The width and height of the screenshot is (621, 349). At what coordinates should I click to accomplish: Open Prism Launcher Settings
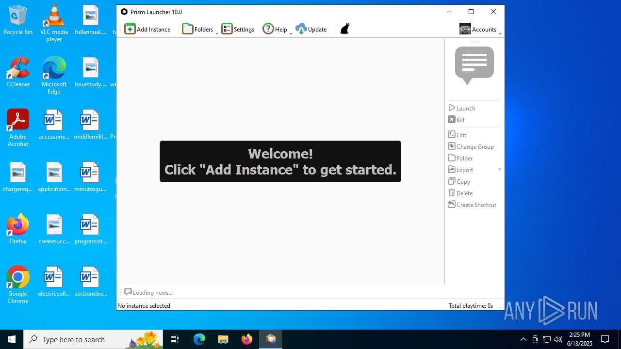[238, 29]
